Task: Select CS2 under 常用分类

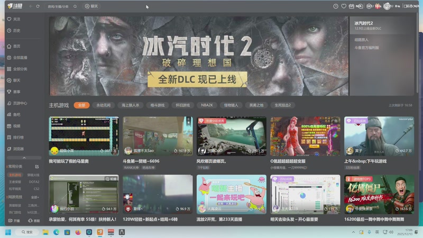Action: tap(36, 189)
